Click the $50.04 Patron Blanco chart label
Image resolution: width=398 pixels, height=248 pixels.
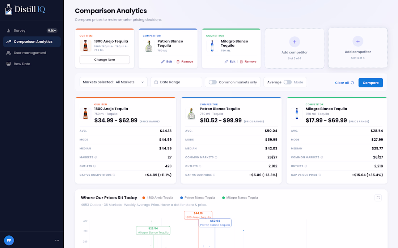pos(215,223)
